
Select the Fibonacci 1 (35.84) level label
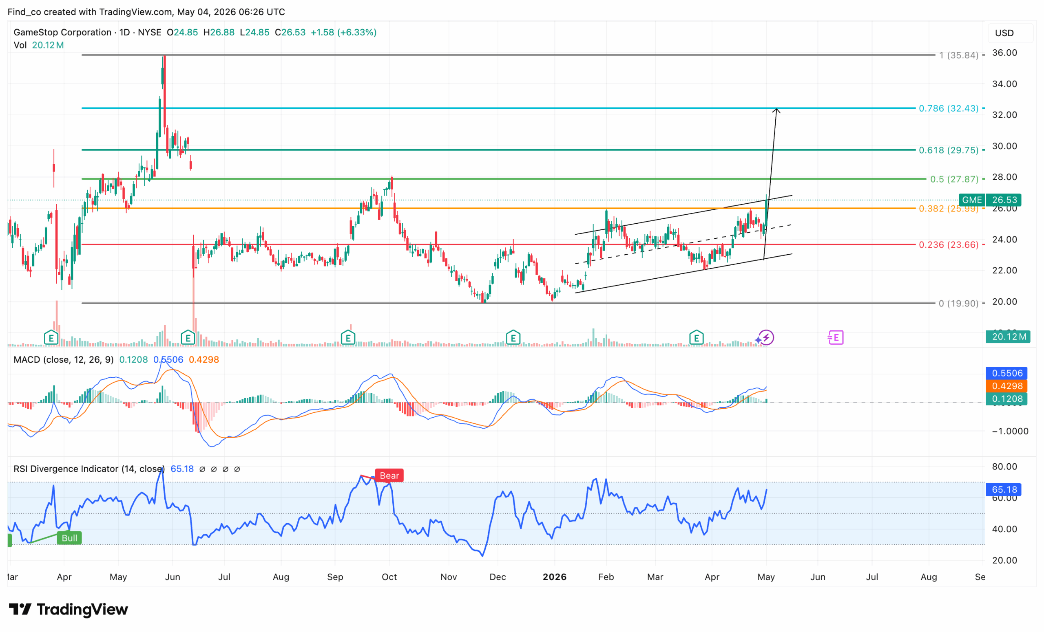(959, 55)
